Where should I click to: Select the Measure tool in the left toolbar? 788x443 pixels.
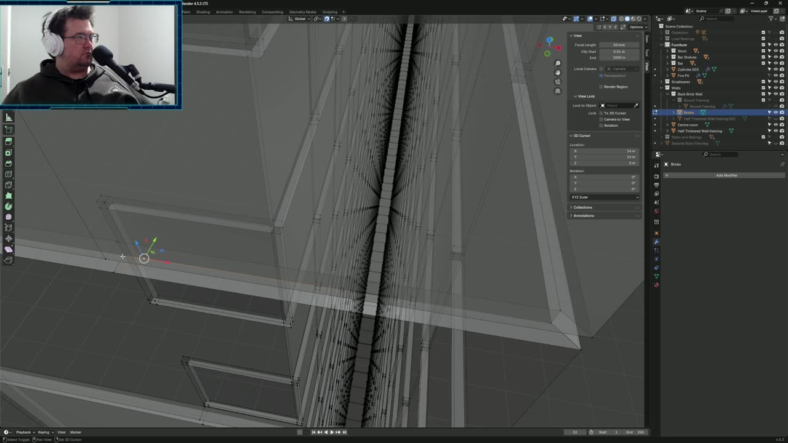(x=9, y=118)
